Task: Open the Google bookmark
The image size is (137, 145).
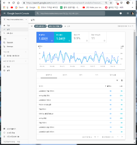Action: coord(31,7)
